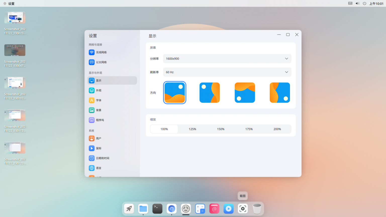
Task: Select the flipped landscape orientation option
Action: pyautogui.click(x=245, y=92)
